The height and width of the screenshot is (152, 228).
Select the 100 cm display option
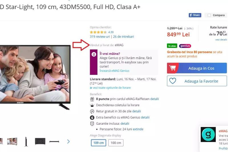pos(116,143)
